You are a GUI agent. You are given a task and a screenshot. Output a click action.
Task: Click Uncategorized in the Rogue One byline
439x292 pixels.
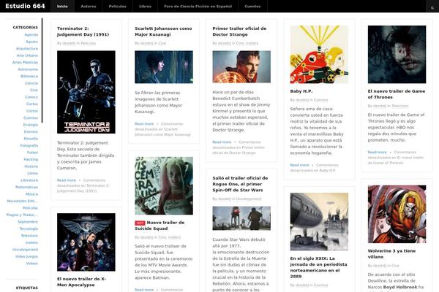(249, 199)
